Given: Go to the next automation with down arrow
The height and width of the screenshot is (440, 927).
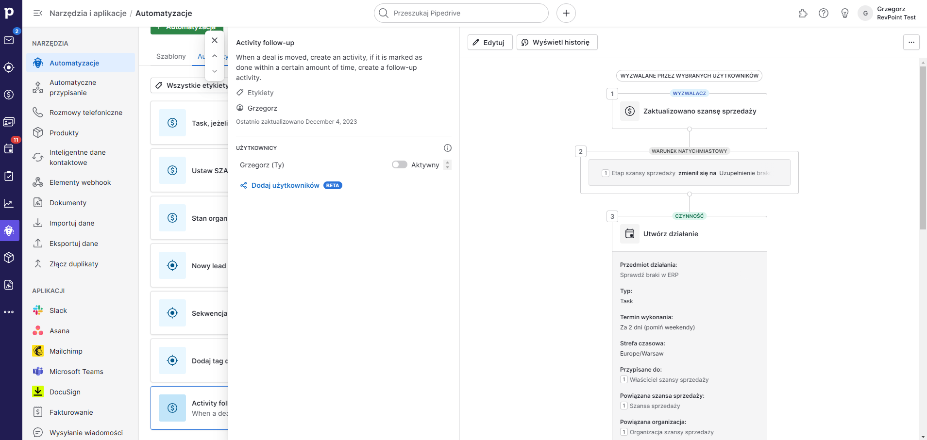Looking at the screenshot, I should (215, 71).
